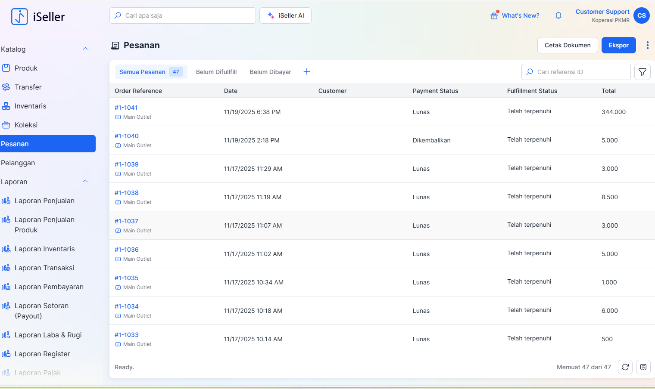655x389 pixels.
Task: Click the What's New gift icon
Action: point(494,15)
